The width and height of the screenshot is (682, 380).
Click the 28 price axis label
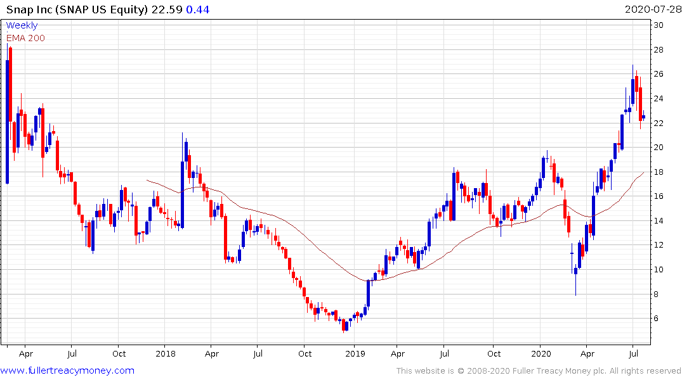[659, 50]
